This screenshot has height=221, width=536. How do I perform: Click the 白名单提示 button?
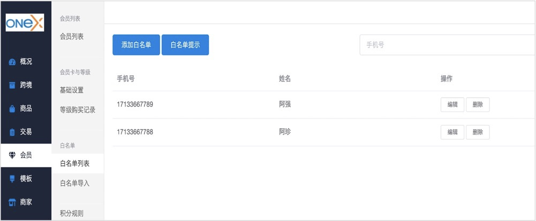click(185, 45)
